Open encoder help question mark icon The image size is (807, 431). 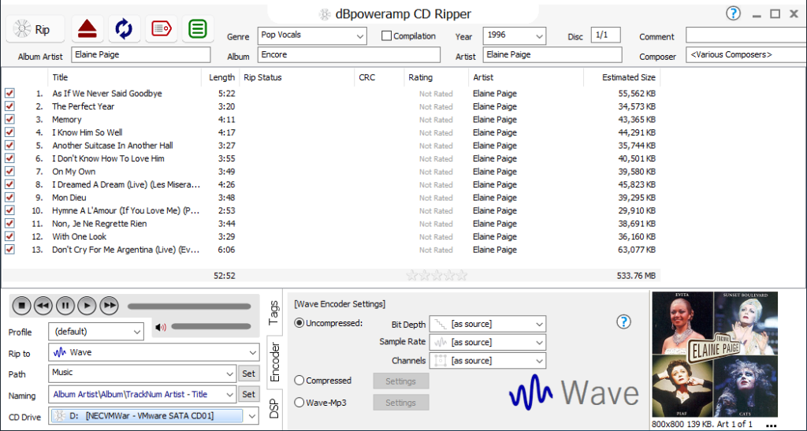(x=623, y=322)
